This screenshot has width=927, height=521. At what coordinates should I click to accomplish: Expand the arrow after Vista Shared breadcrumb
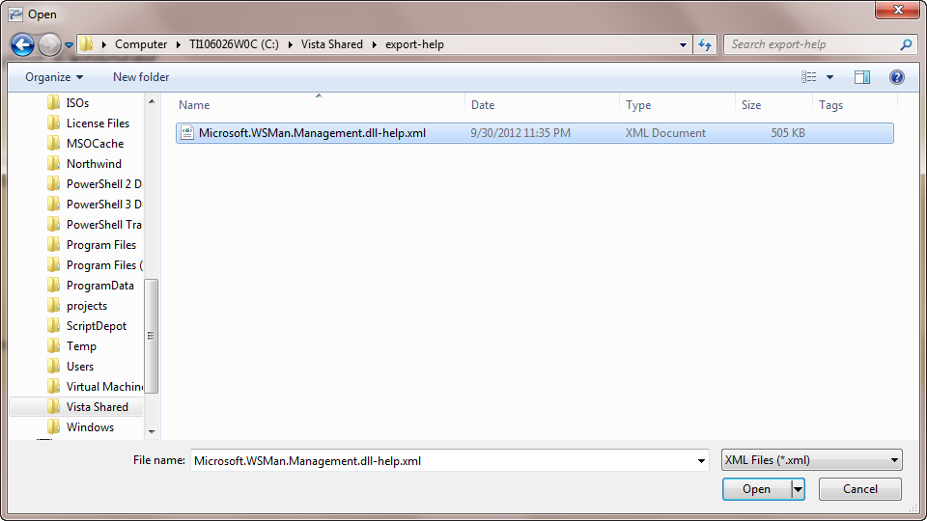click(x=375, y=45)
